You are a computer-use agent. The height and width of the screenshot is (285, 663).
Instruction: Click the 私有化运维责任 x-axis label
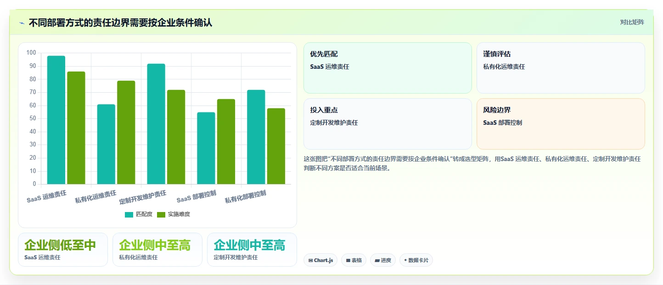pos(96,197)
